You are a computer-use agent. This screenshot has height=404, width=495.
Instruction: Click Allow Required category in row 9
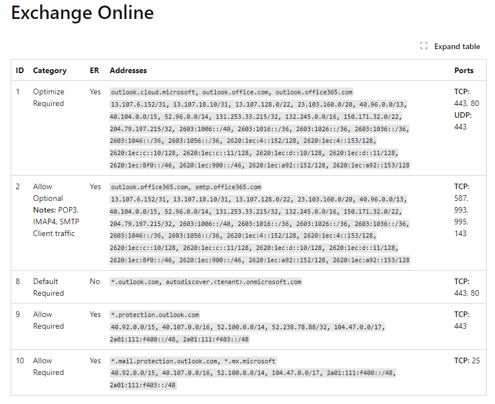(x=49, y=320)
